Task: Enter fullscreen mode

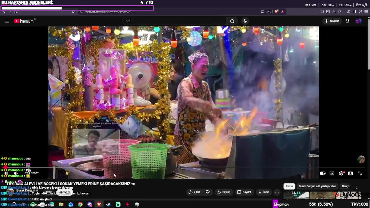Action: tap(360, 173)
